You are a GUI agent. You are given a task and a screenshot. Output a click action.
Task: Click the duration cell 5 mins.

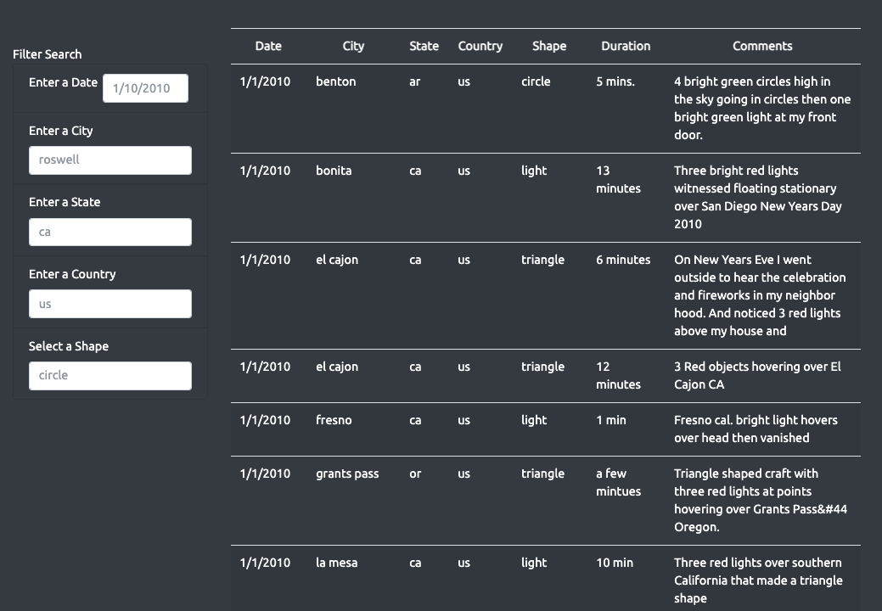(615, 81)
